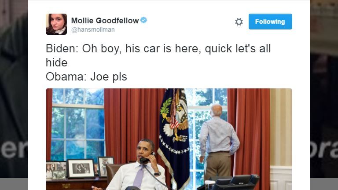This screenshot has height=190, width=338.
Task: Click the wristwatch on the phone caller
Action: [158, 174]
